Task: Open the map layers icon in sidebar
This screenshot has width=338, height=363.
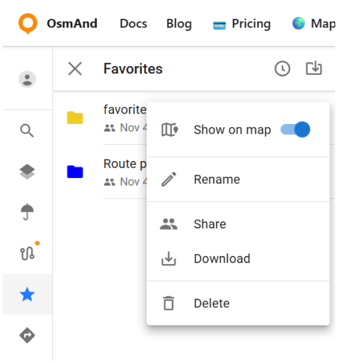Action: 27,171
